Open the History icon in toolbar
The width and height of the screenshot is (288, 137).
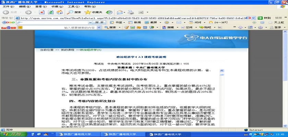click(x=109, y=12)
